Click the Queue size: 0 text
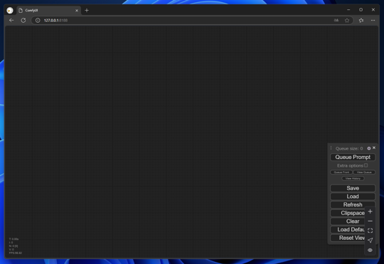The image size is (384, 264). click(x=349, y=148)
